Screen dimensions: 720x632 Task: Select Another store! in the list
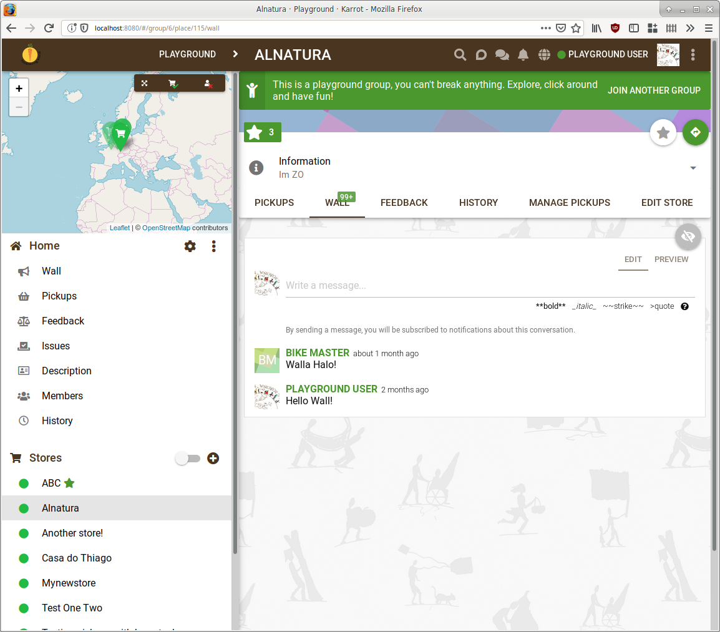click(117, 533)
